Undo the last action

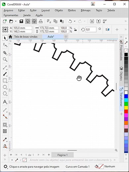tap(70, 21)
